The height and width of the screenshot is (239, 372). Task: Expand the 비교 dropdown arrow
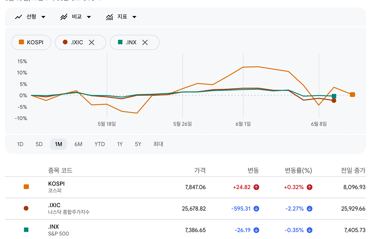pos(89,17)
